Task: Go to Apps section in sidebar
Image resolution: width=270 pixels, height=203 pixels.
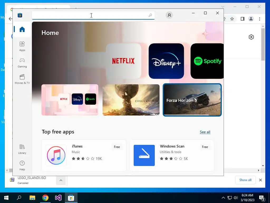Action: click(x=22, y=47)
